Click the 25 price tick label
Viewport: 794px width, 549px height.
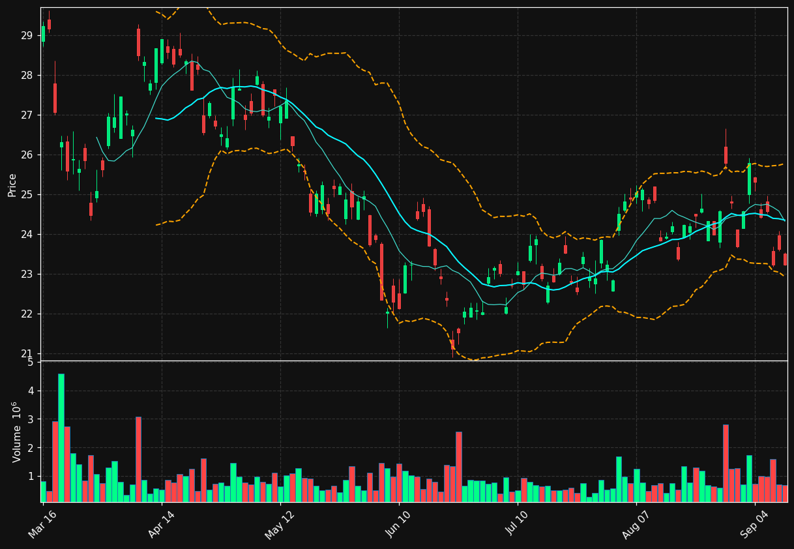pos(26,194)
